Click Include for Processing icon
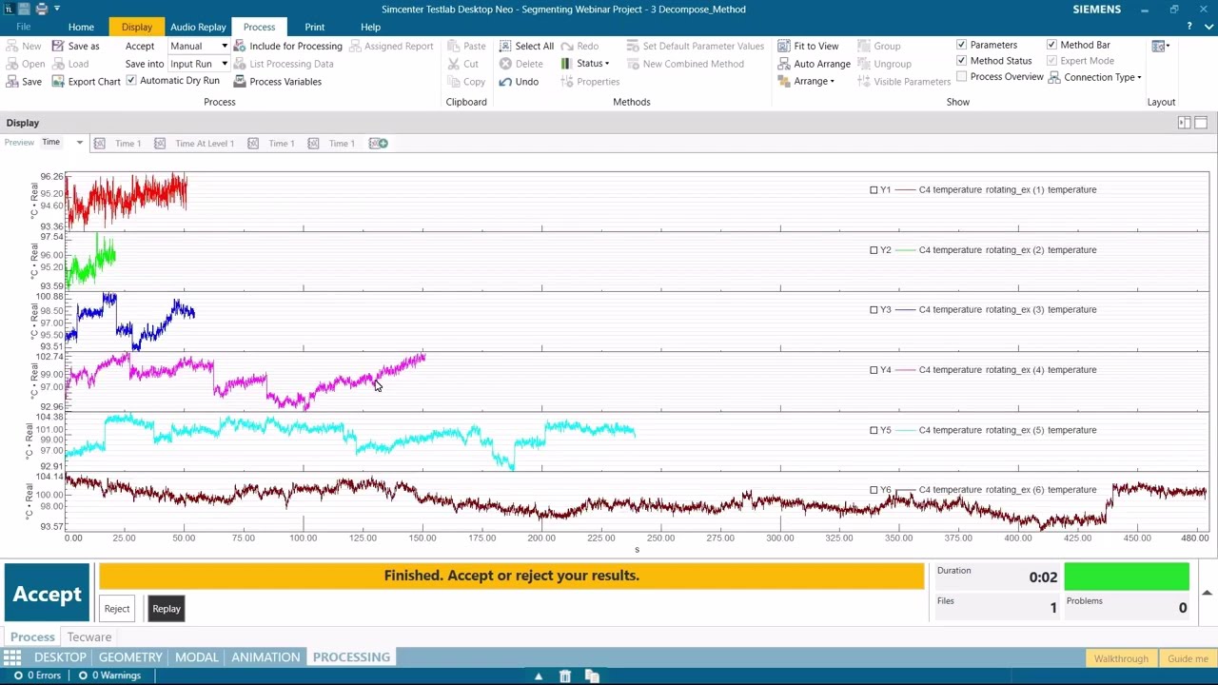This screenshot has width=1218, height=685. point(240,46)
